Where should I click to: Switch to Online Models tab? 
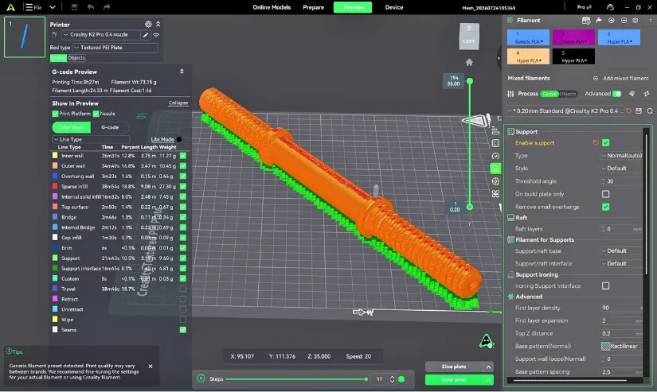click(272, 7)
